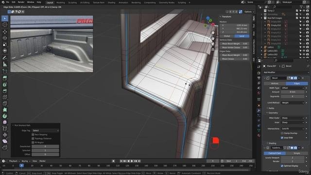Toggle Optimal Display checkbox
Viewport: 311px width, 175px height.
pos(282,166)
